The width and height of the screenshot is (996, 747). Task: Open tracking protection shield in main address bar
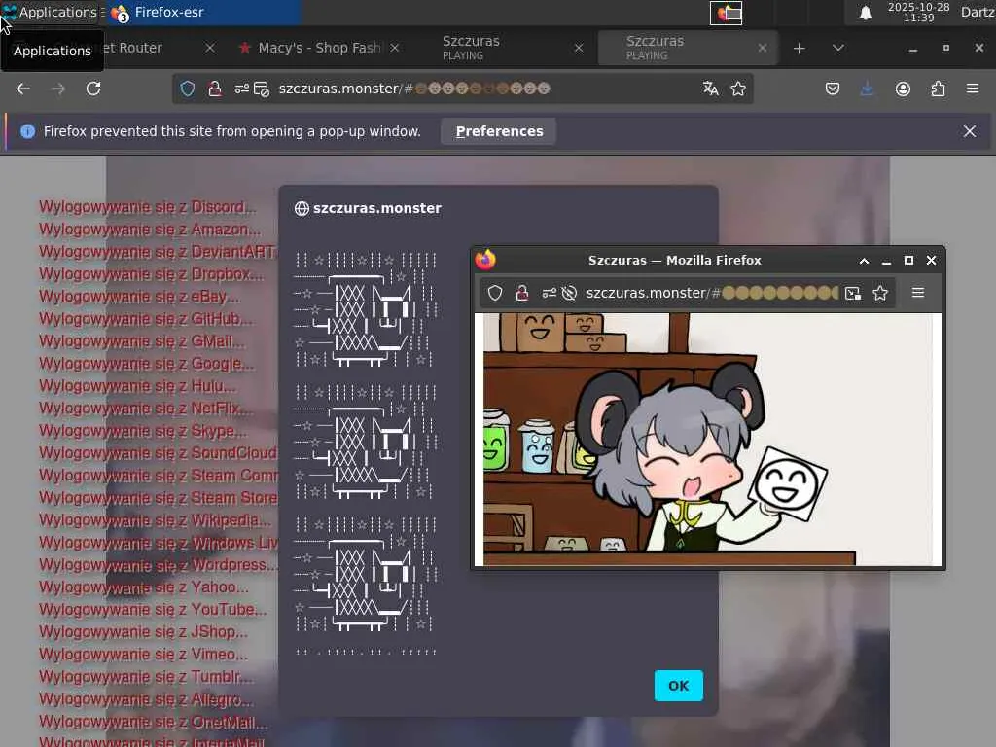(x=188, y=89)
